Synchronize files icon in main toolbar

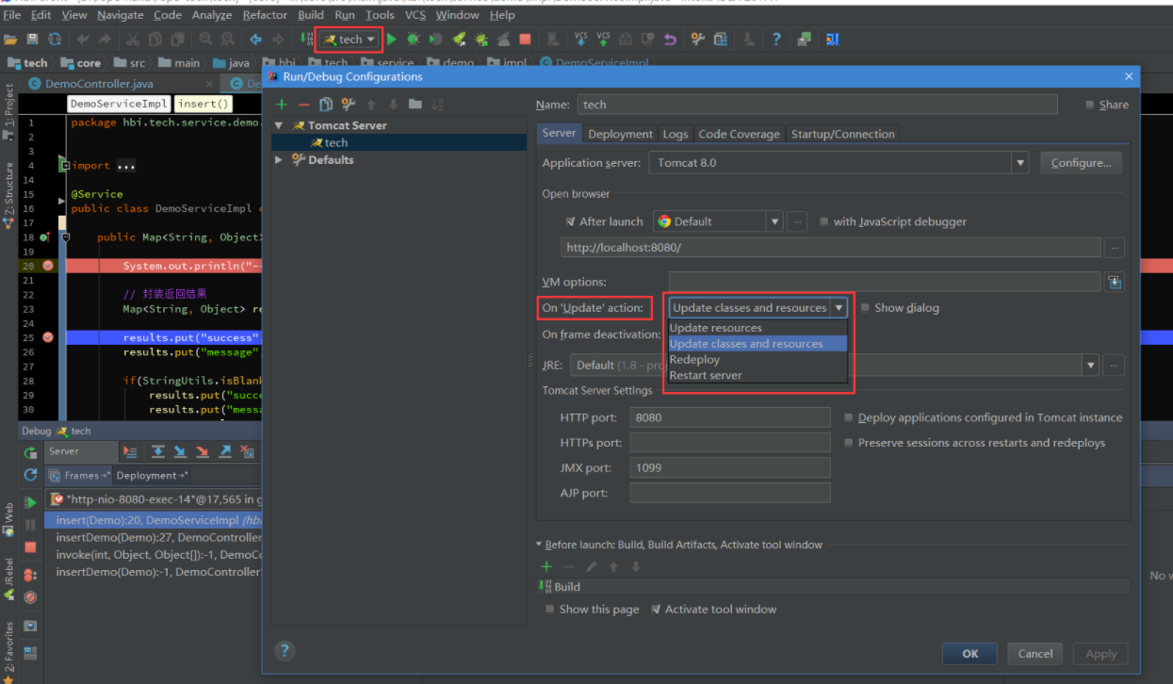tap(55, 39)
